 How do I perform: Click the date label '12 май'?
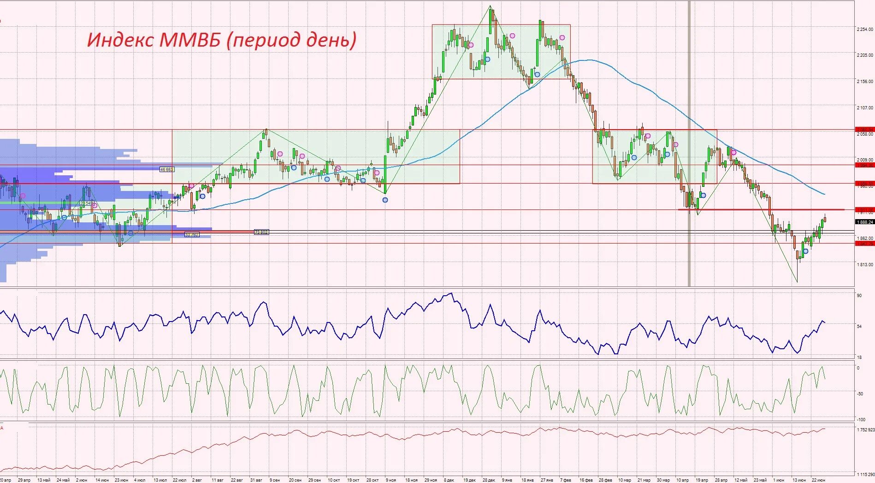(741, 480)
